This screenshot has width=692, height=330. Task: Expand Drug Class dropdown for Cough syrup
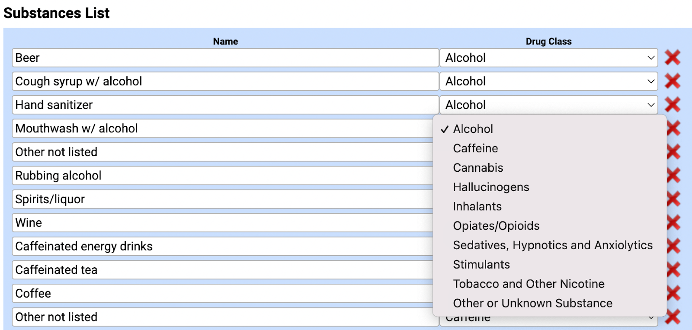548,81
